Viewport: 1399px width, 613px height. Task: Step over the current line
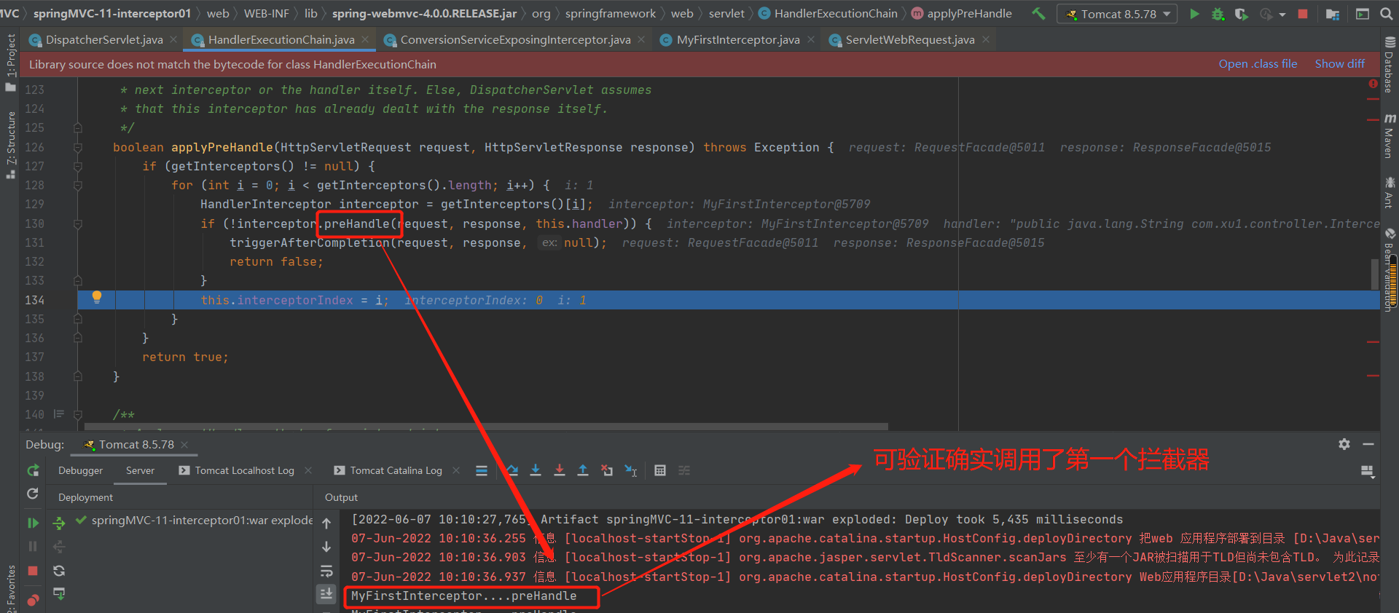512,470
